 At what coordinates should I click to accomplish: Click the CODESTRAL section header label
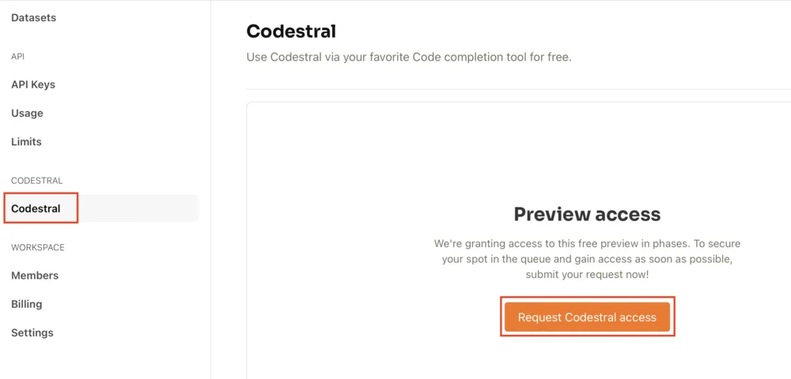tap(36, 181)
